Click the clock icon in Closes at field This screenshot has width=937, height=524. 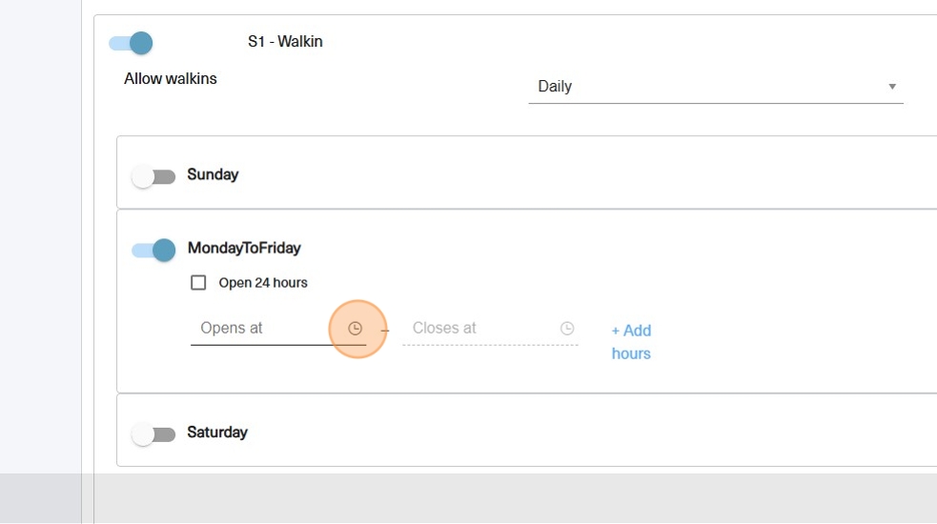point(567,329)
